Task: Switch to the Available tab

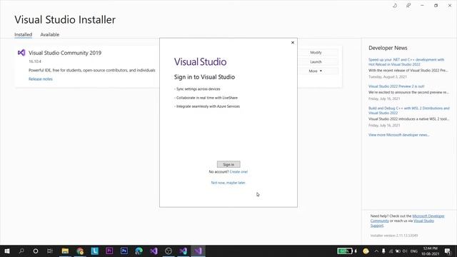Action: point(49,34)
